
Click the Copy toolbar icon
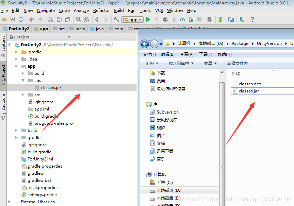(59, 19)
